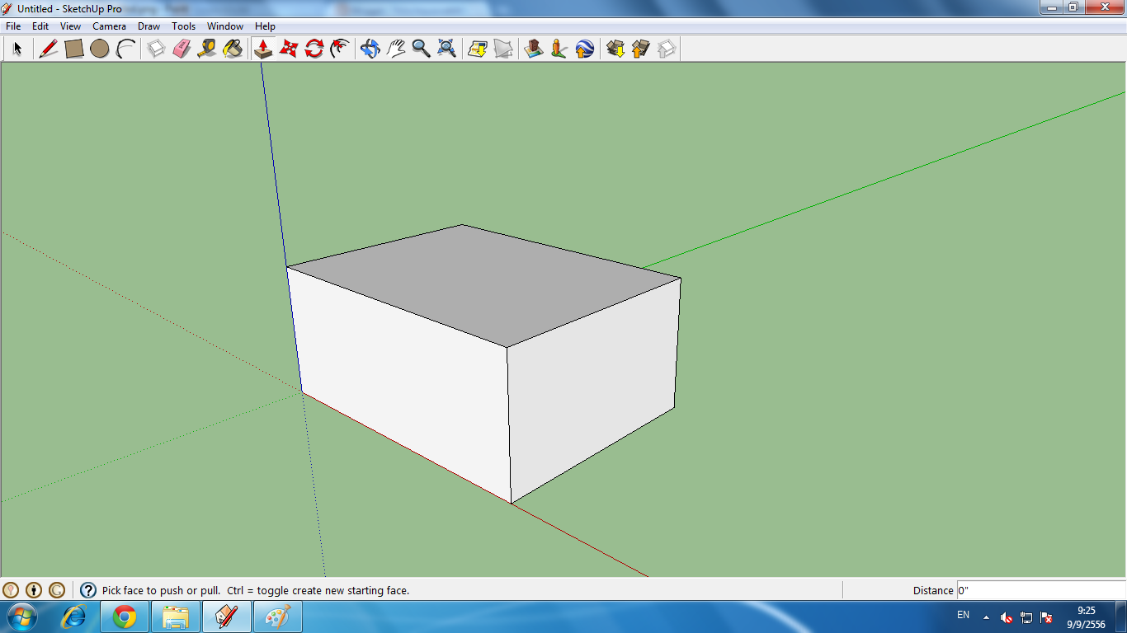1127x633 pixels.
Task: Open the Window menu
Action: (x=225, y=26)
